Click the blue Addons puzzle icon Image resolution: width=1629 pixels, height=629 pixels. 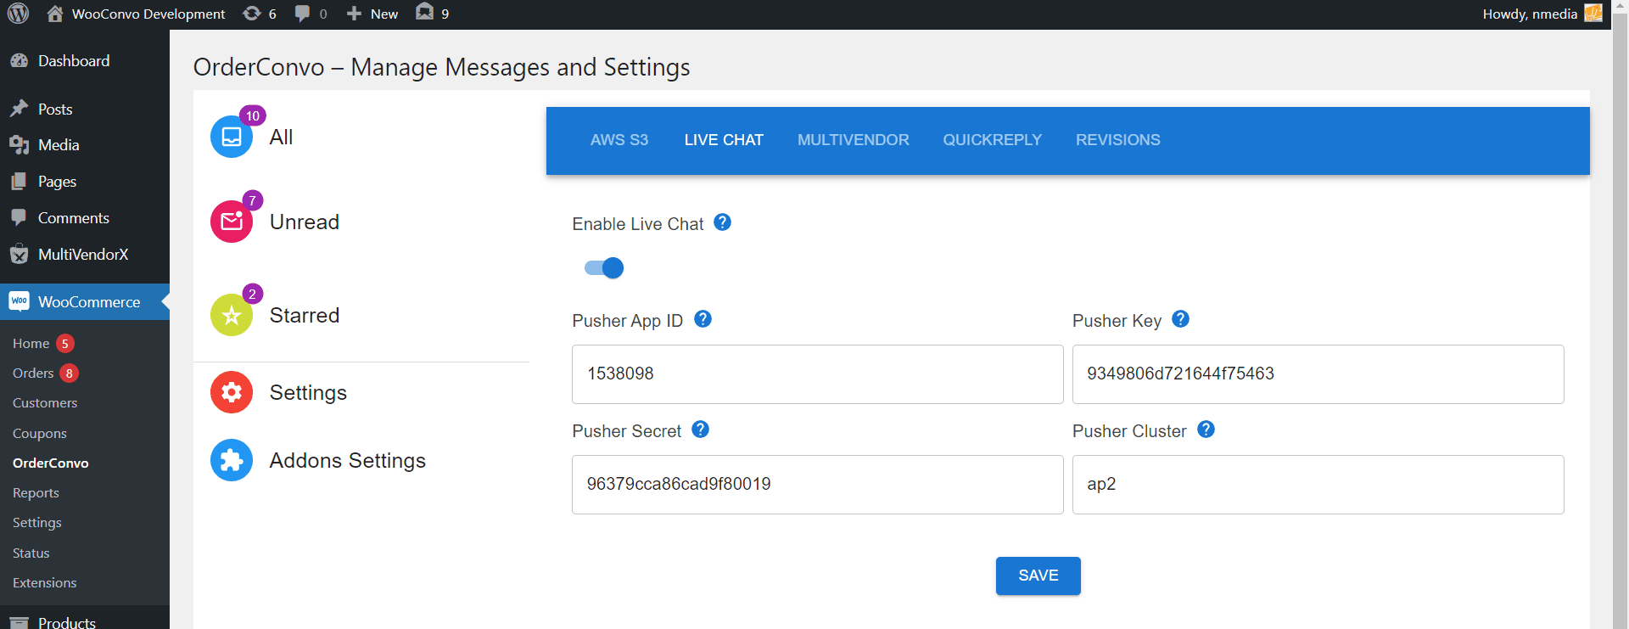click(x=232, y=460)
